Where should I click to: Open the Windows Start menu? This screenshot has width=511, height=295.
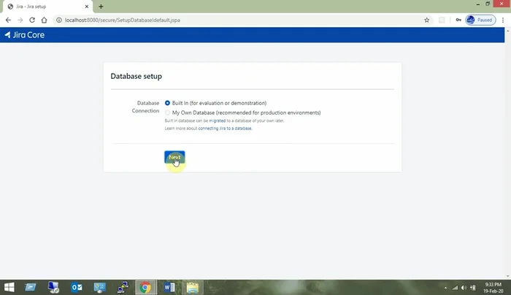click(x=9, y=287)
